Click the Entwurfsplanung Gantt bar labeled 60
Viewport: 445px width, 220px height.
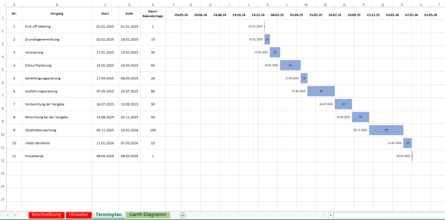click(x=290, y=65)
